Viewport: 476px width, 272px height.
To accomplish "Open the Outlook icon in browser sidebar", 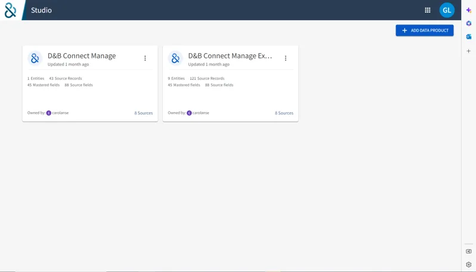I will click(x=469, y=37).
